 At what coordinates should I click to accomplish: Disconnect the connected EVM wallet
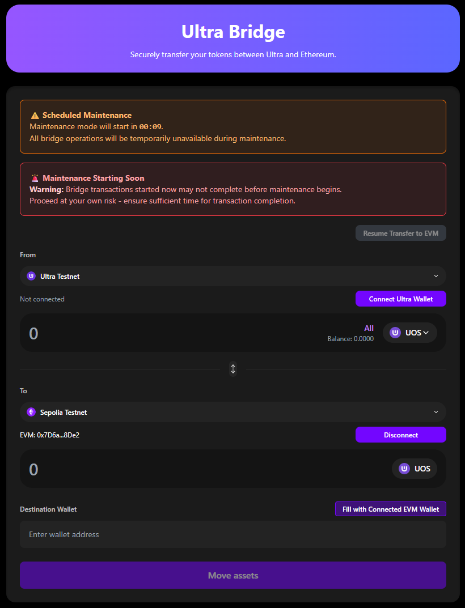coord(400,435)
